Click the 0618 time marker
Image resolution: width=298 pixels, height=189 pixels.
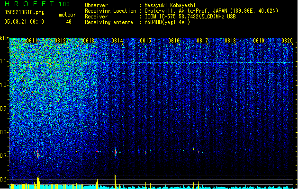point(230,41)
